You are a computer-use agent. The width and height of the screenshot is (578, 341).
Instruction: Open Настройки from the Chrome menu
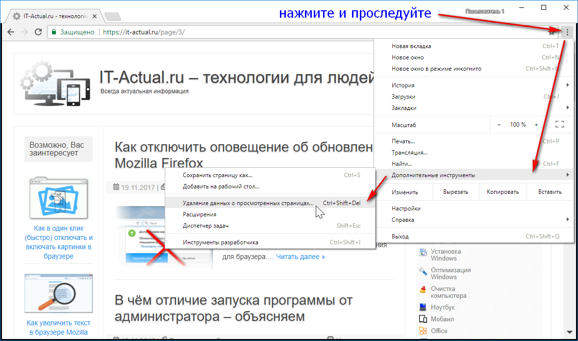pos(474,209)
